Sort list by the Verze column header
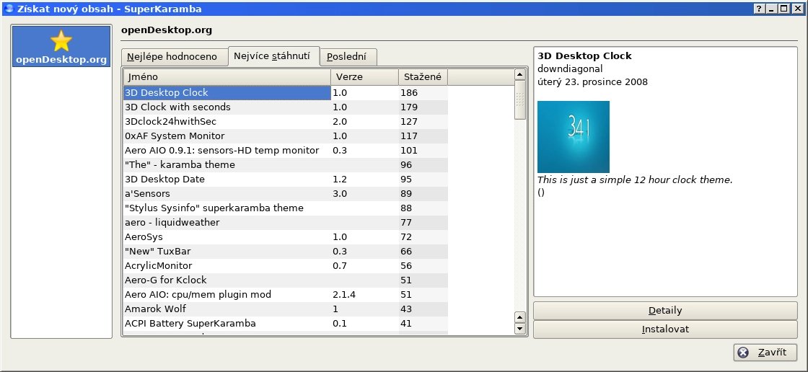 point(364,76)
